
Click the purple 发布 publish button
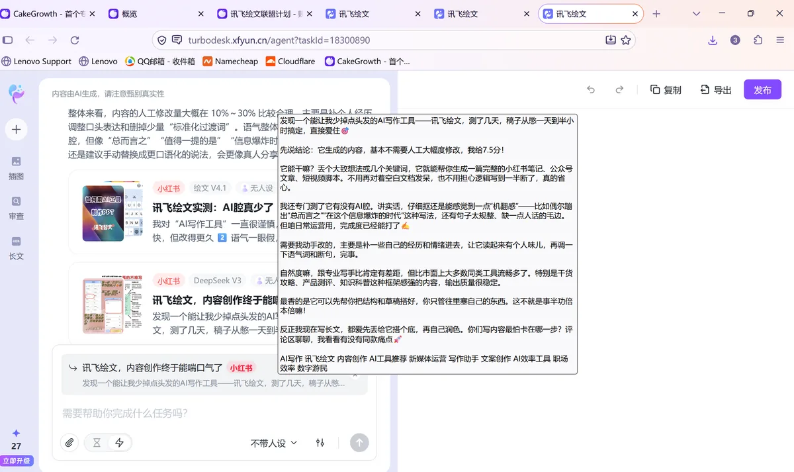[x=762, y=89]
